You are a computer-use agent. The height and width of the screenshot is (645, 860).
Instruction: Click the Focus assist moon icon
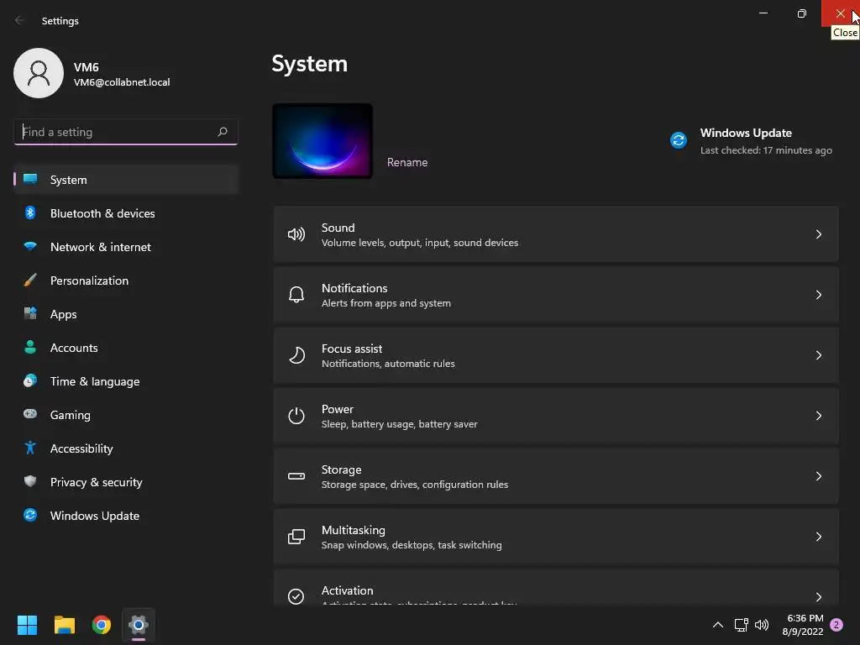(x=296, y=355)
